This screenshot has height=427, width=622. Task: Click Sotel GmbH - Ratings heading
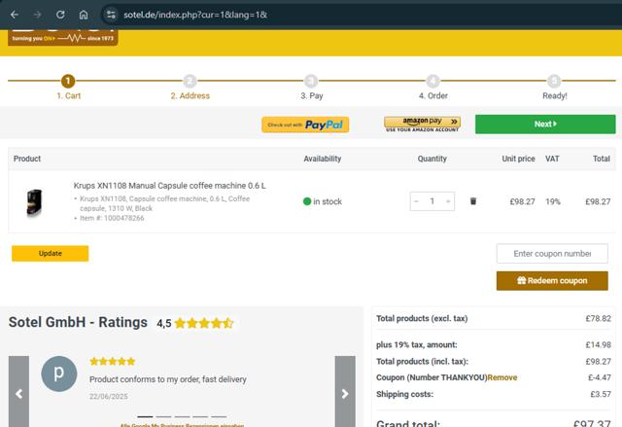click(78, 322)
